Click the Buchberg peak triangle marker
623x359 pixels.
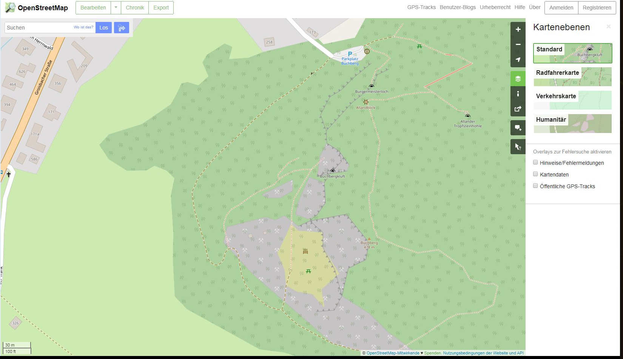tap(369, 239)
